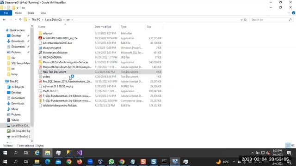Open Videos under This PC
Image resolution: width=296 pixels, height=166 pixels.
pos(15,120)
